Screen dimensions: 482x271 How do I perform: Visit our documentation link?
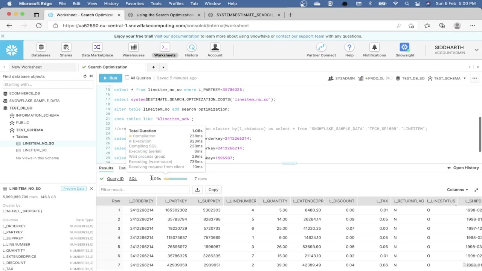(177, 36)
